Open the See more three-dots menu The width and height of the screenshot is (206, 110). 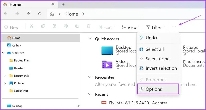174,26
